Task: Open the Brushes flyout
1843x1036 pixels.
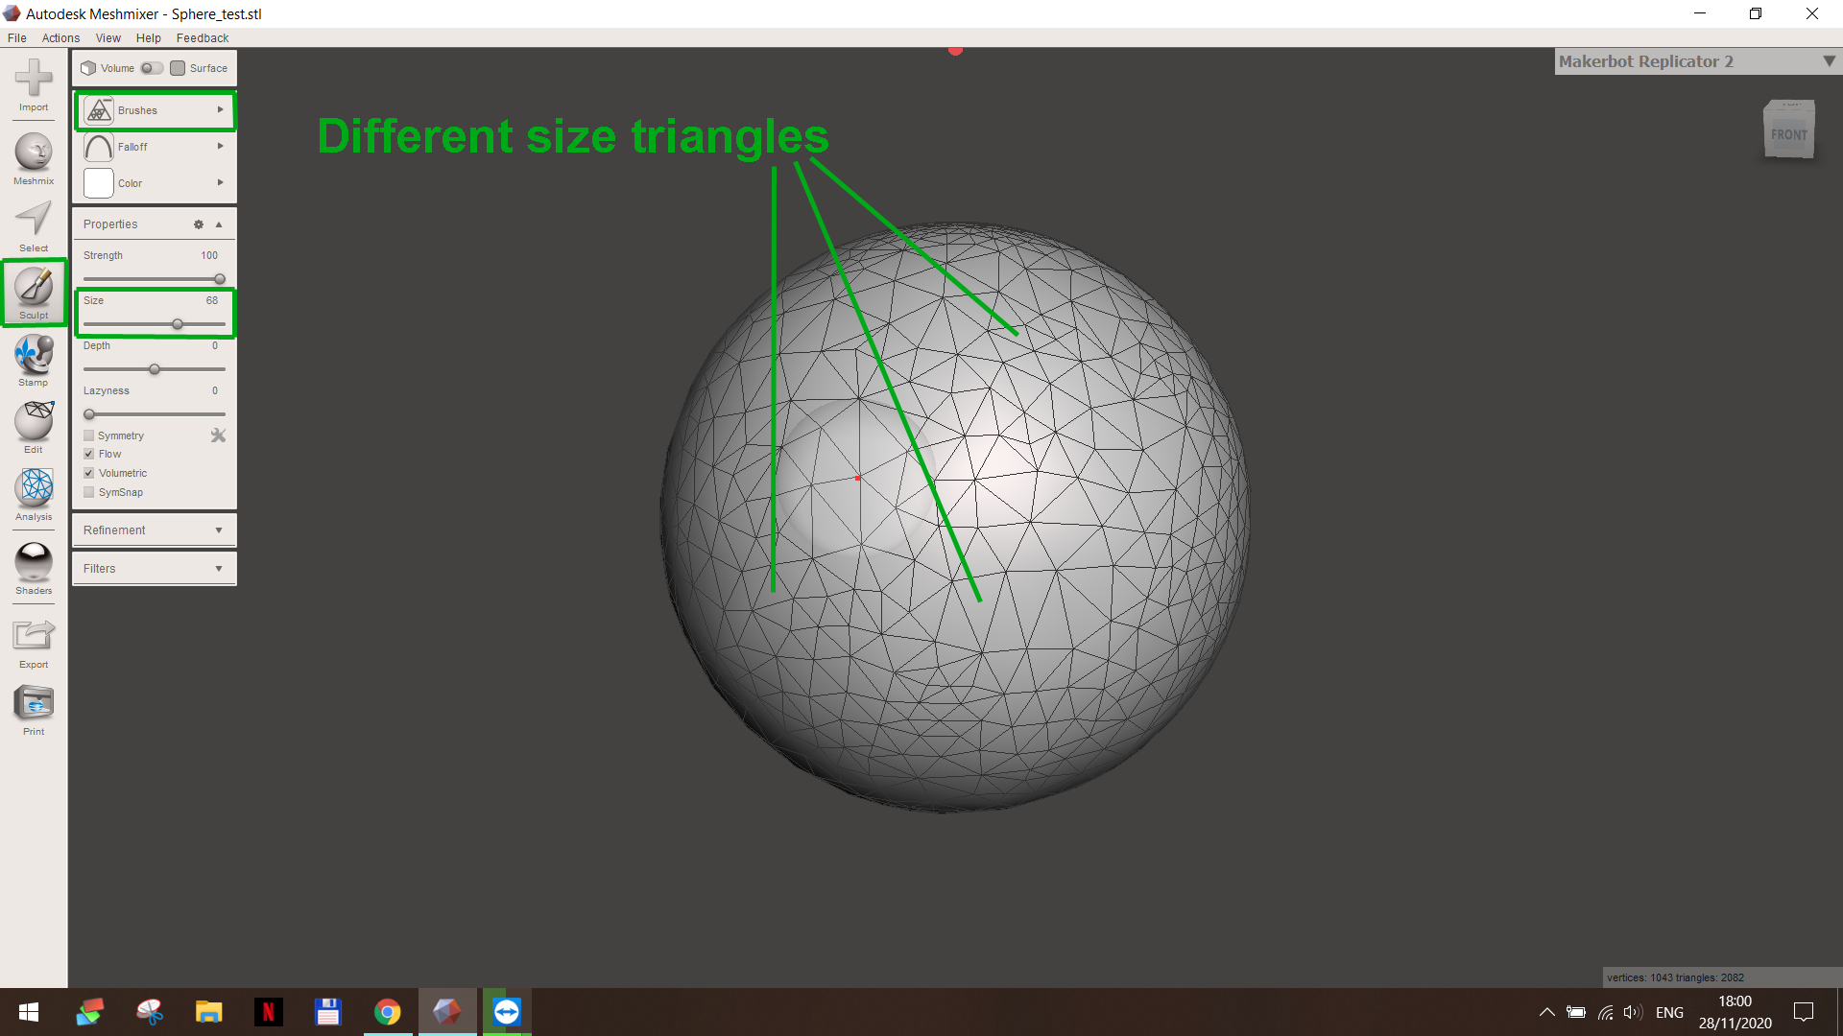Action: click(154, 110)
